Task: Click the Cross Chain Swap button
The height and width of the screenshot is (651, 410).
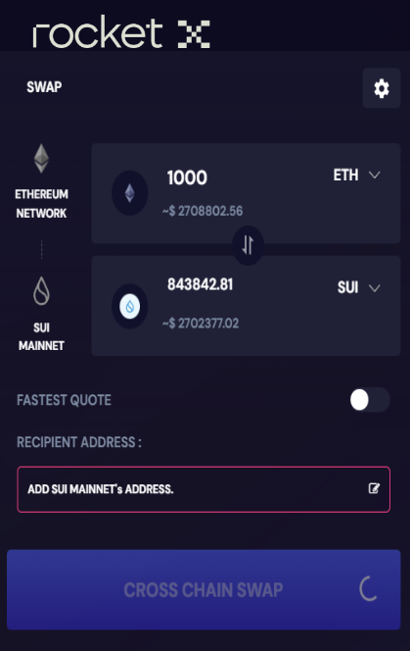Action: click(204, 589)
